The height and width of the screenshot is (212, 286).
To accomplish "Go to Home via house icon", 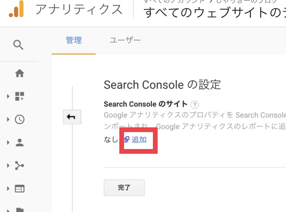I will click(20, 73).
